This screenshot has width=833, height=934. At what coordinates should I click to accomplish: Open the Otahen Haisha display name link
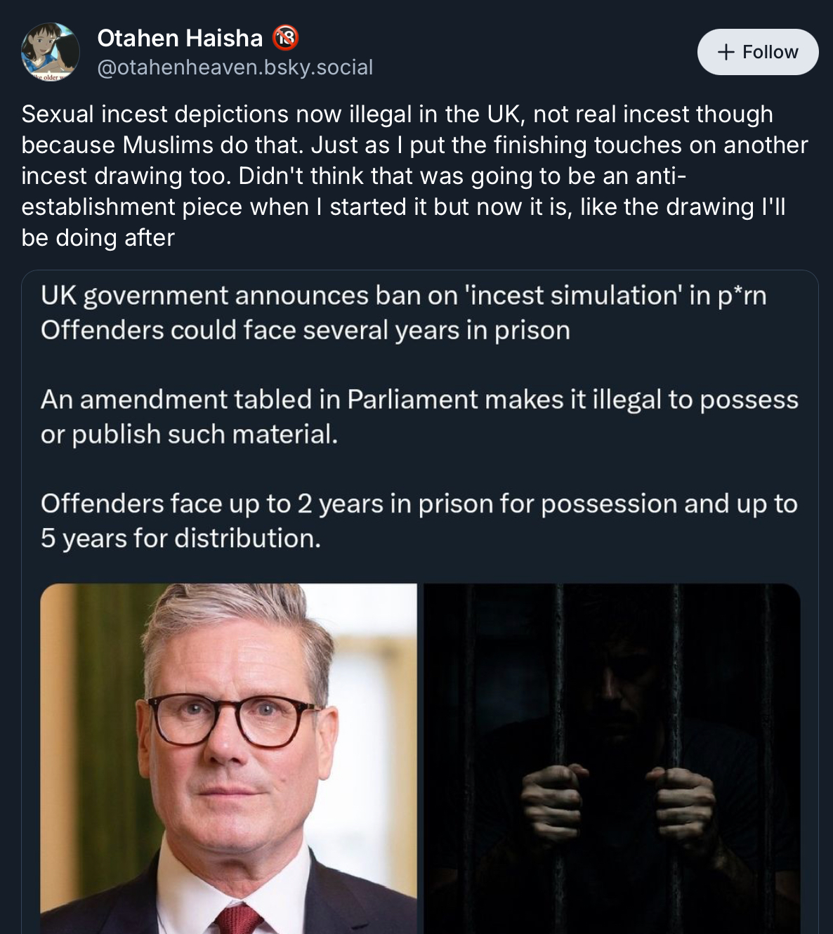click(x=180, y=38)
